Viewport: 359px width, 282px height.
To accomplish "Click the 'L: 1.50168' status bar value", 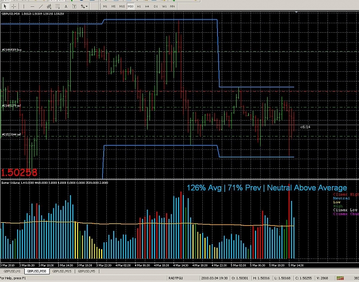I will click(x=283, y=278).
